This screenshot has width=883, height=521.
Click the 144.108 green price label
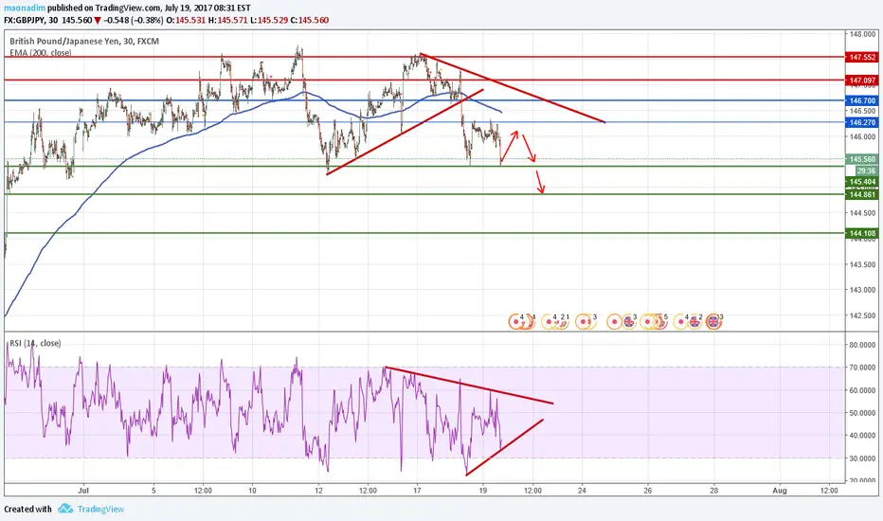coord(861,233)
